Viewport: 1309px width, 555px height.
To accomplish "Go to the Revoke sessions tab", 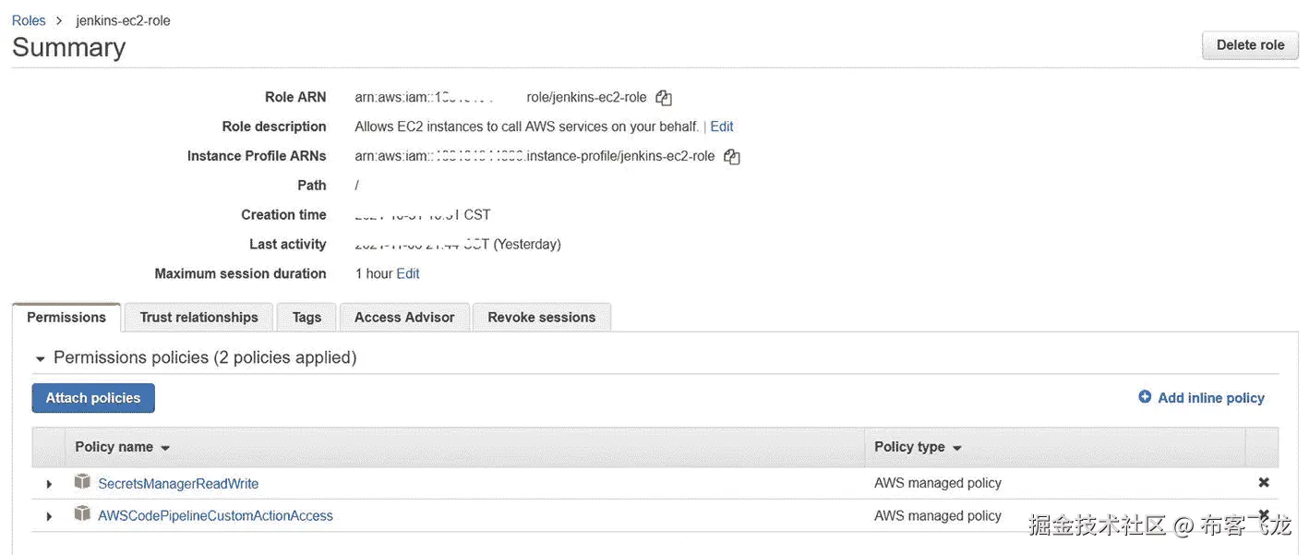I will [541, 317].
